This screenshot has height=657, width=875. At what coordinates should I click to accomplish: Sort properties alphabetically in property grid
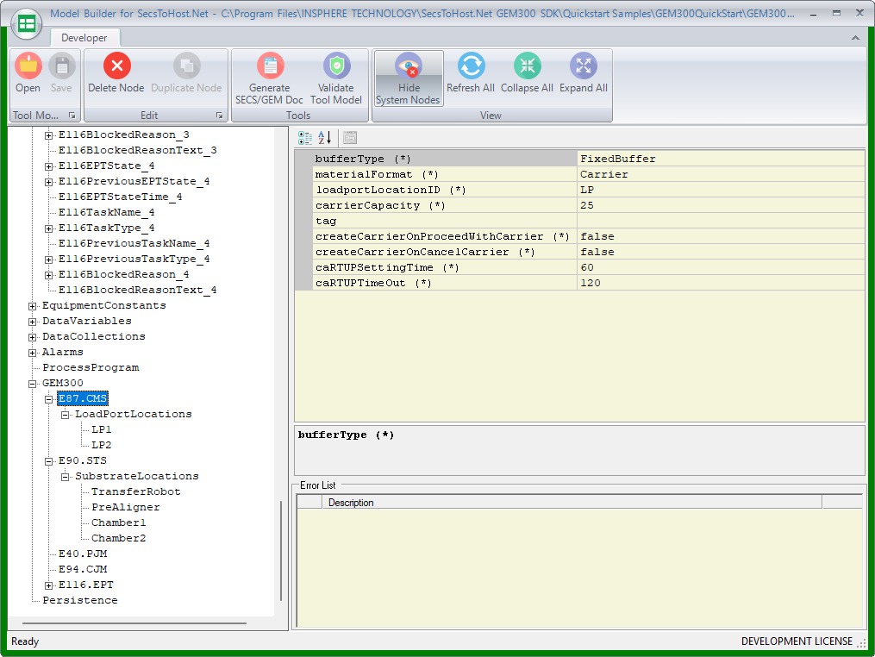point(325,137)
